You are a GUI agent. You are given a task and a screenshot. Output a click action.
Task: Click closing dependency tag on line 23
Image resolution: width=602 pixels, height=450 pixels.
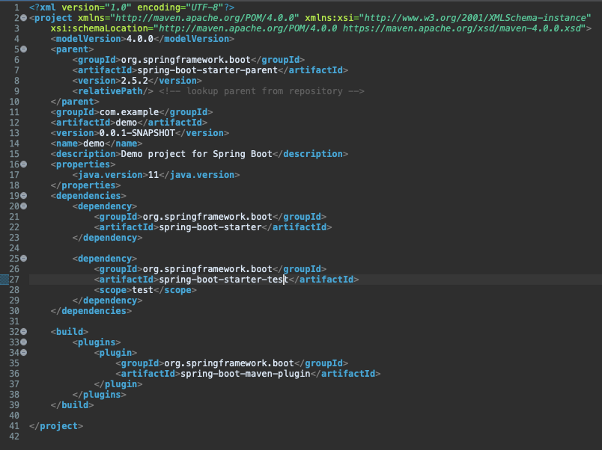[108, 238]
